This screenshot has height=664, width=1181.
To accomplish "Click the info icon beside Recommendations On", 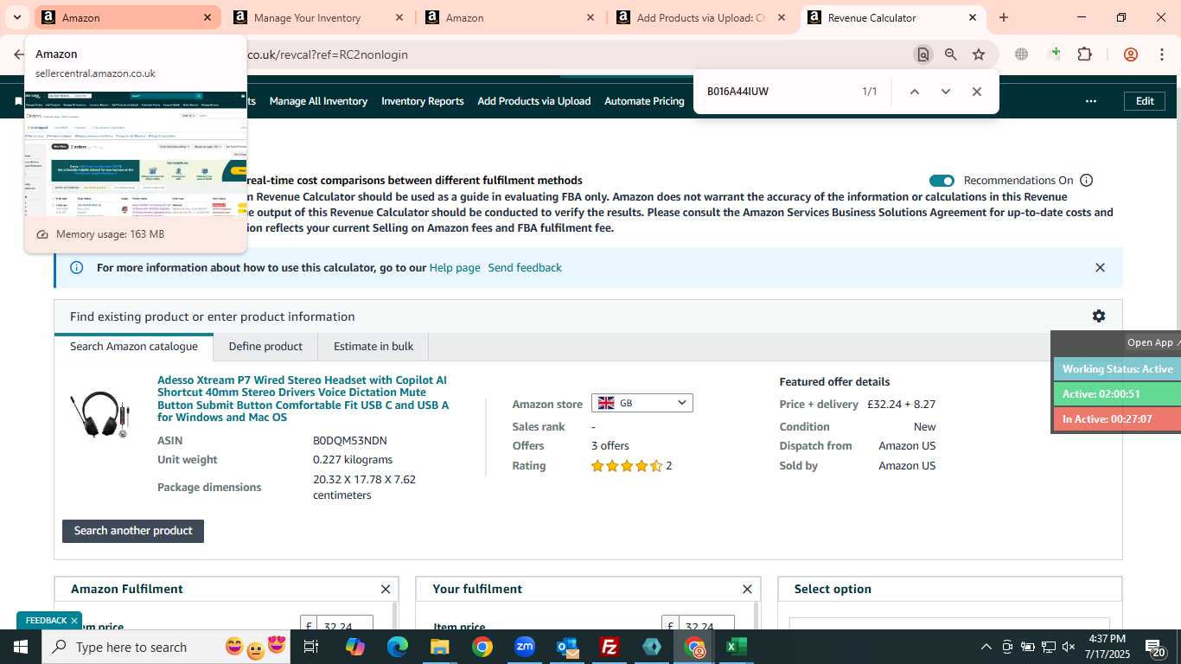I will coord(1087,181).
